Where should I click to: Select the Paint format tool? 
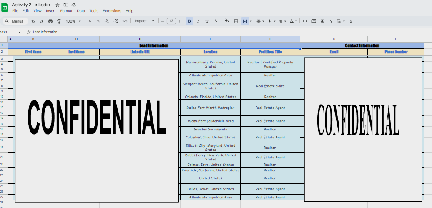59,21
